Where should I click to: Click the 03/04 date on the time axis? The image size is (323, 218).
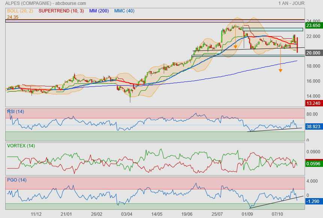[x=127, y=213]
